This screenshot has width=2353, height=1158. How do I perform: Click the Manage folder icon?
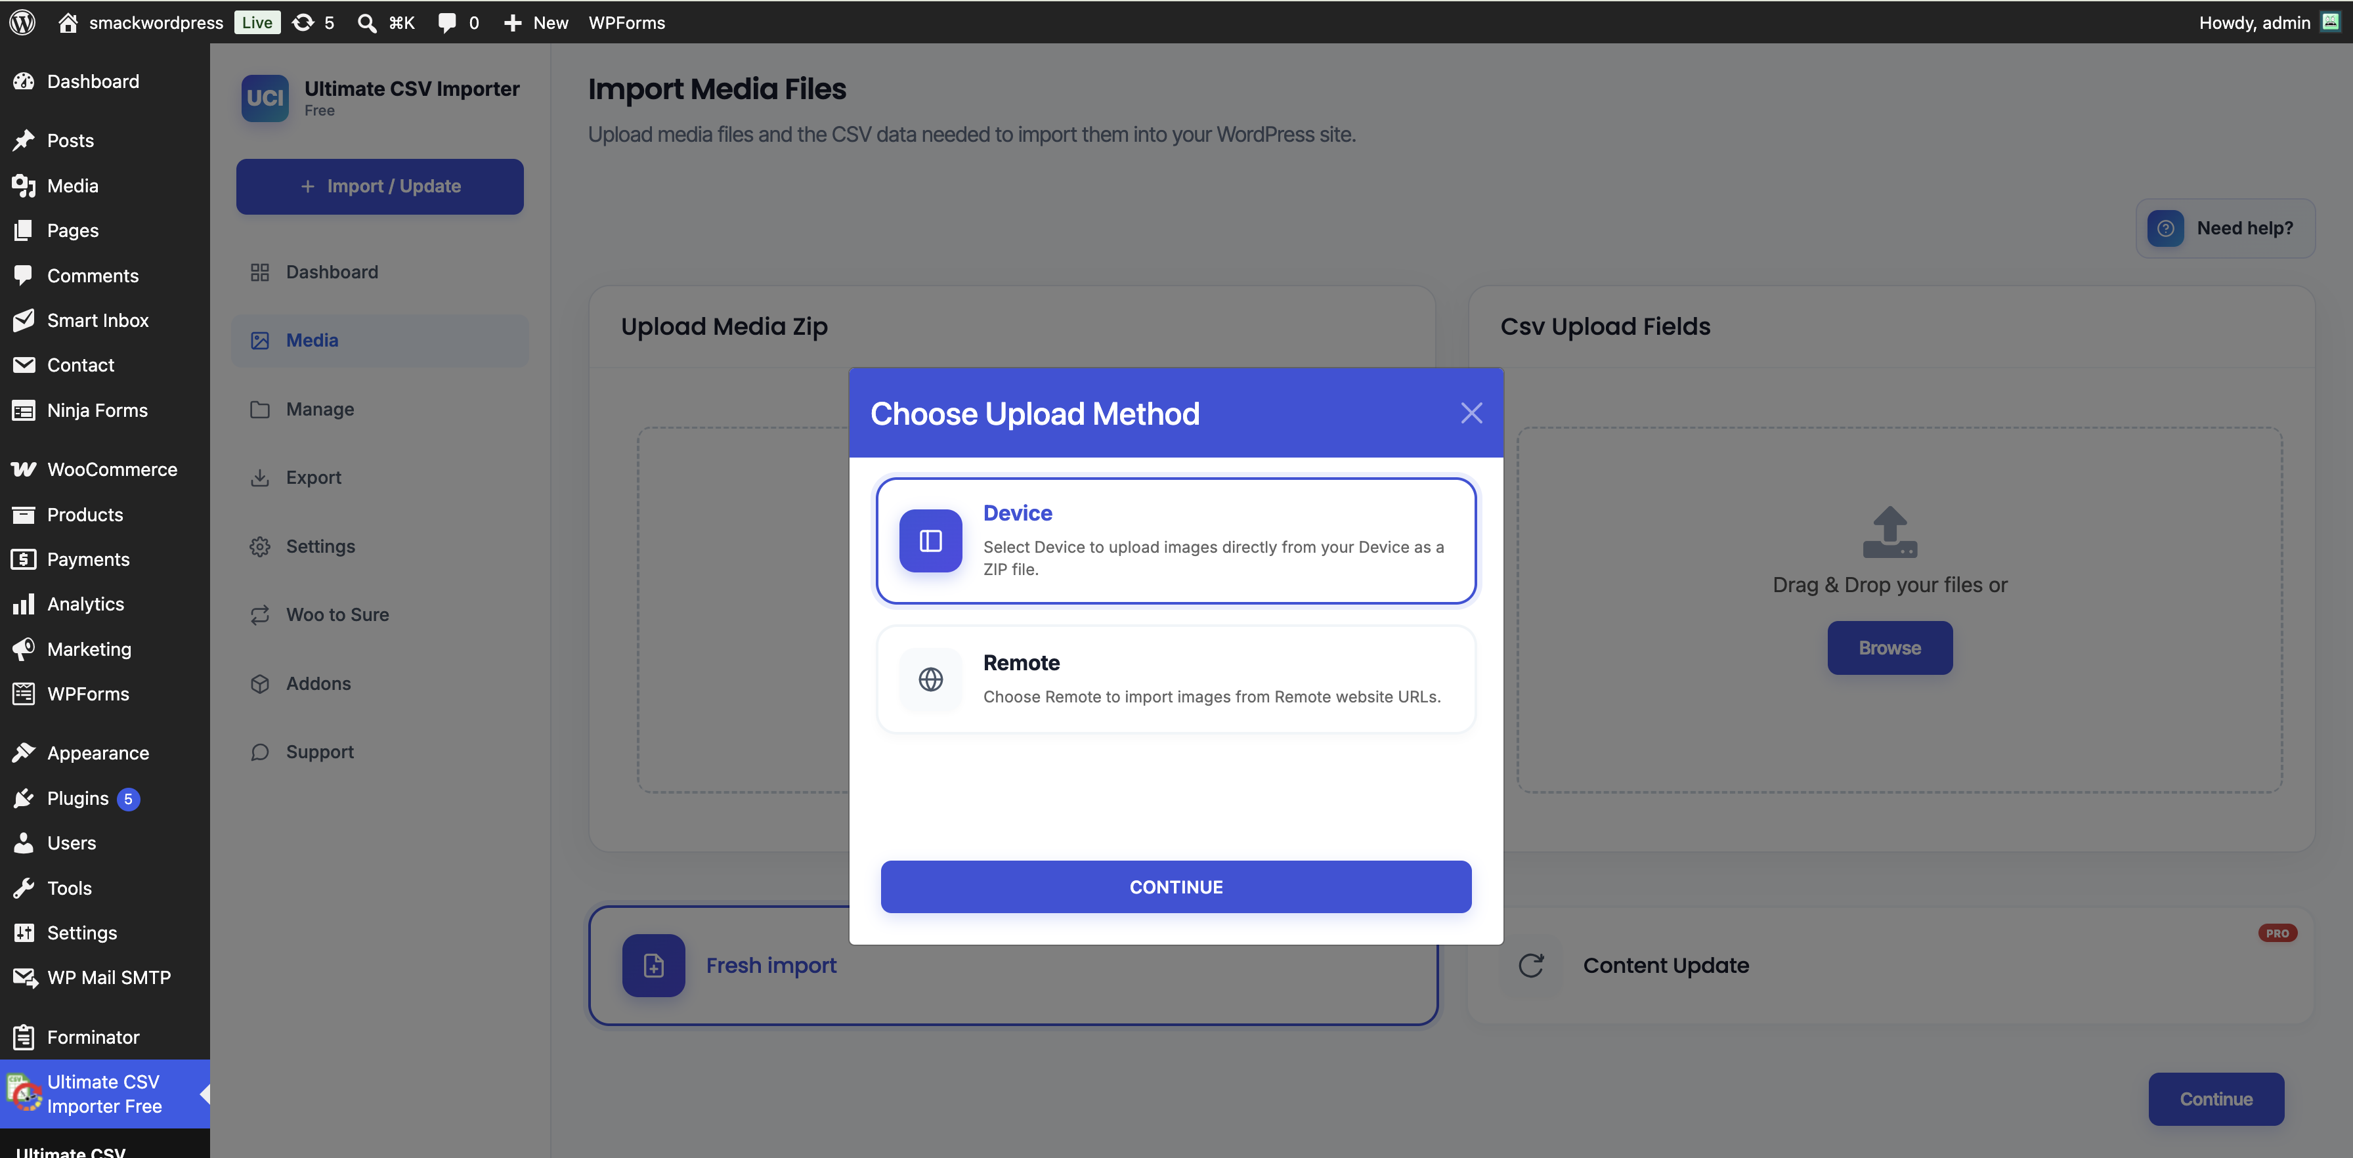[261, 409]
